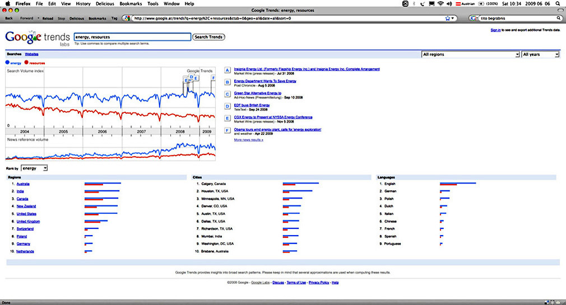Click the magnifier in the browser search box

tap(559, 18)
